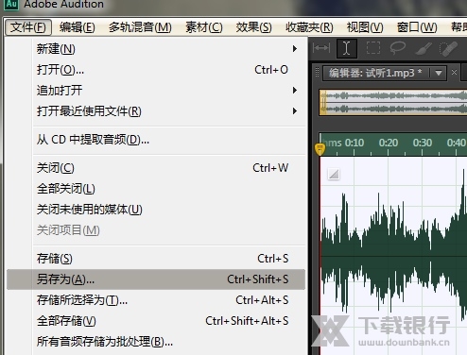Viewport: 467px width, 355px height.
Task: Open the 文件(F) menu
Action: [28, 27]
